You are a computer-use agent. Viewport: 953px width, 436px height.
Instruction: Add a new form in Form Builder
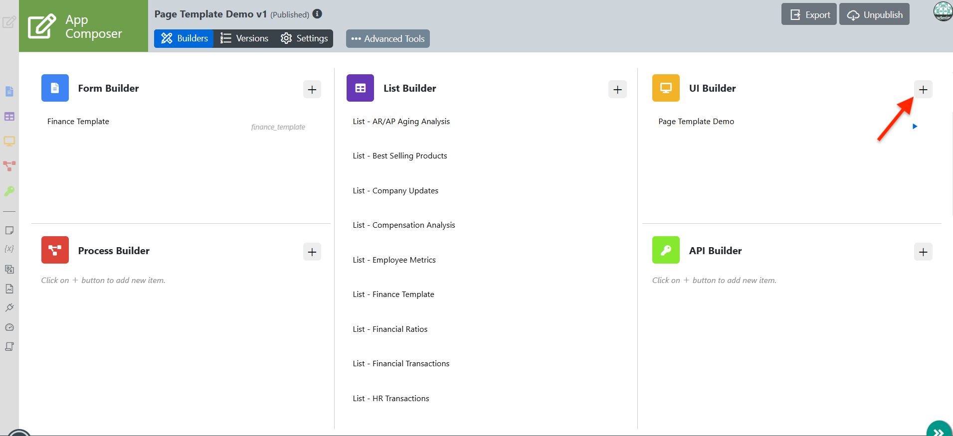pos(312,90)
